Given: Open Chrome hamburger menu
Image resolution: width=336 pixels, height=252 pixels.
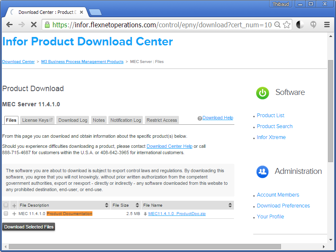Looking at the screenshot, I should 327,25.
